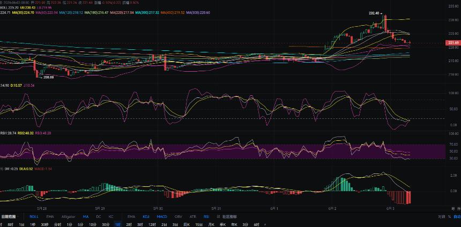Select the 月K monthly timeframe
Screen dimensions: 461x227
211,225
